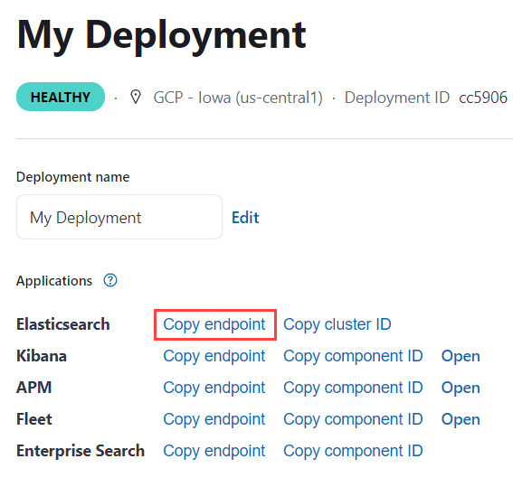Click the GCP - Iowa (us-central1) region text
513x487 pixels.
[x=238, y=98]
